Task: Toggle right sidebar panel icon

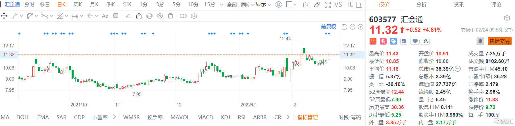Action: pos(359,5)
